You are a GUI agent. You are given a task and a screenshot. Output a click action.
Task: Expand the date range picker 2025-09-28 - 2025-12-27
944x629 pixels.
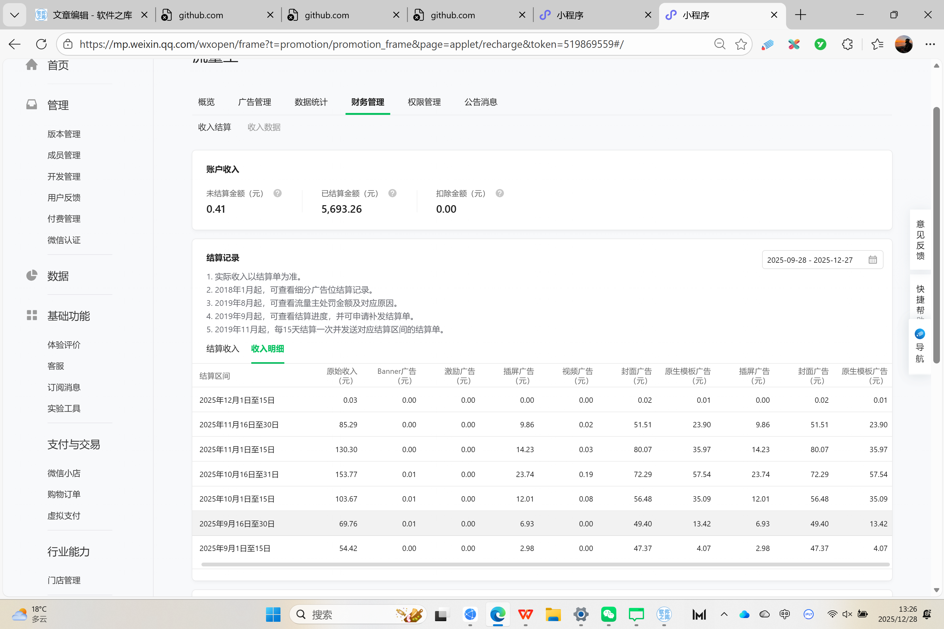point(810,260)
